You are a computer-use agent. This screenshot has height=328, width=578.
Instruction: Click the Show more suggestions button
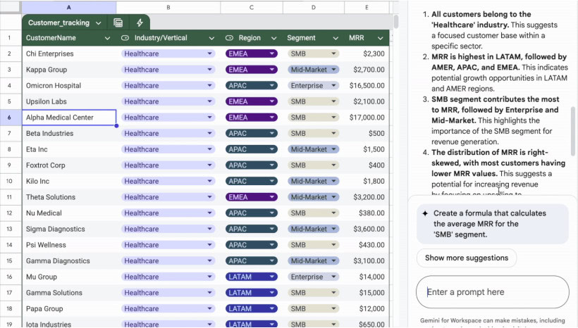pyautogui.click(x=466, y=258)
